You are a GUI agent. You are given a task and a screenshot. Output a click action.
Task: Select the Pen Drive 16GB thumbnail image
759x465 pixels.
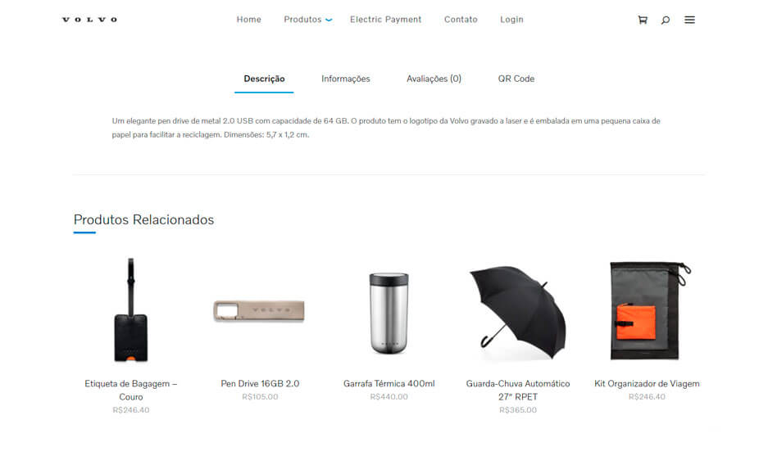pos(260,311)
